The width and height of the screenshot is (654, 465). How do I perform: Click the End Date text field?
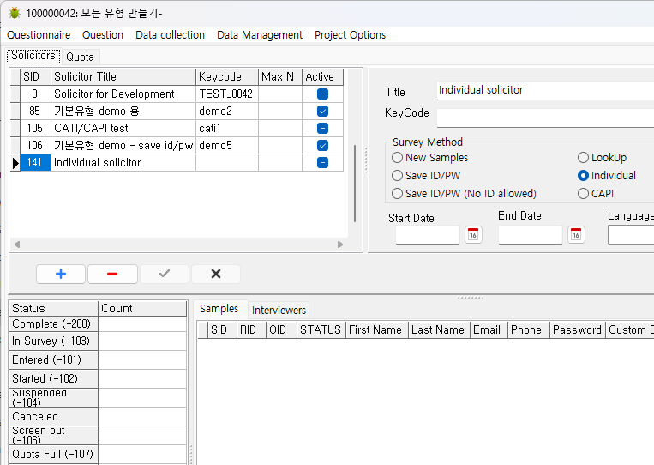pyautogui.click(x=530, y=234)
